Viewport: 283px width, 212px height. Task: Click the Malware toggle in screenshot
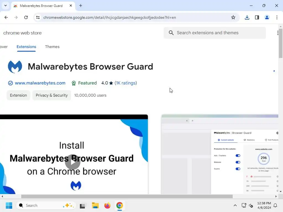click(x=238, y=162)
